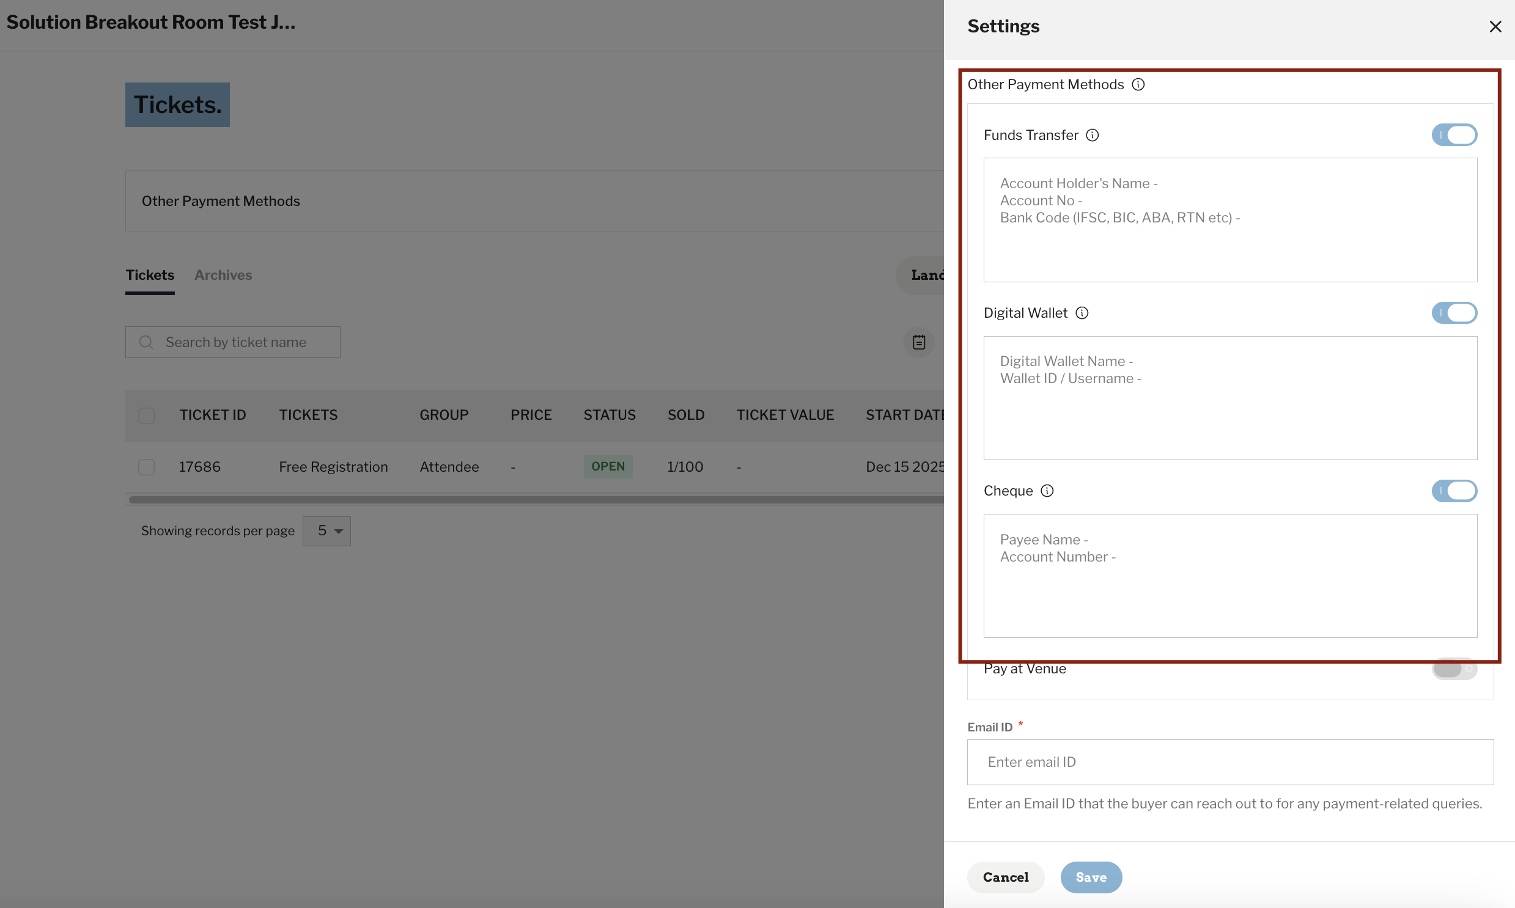Viewport: 1515px width, 908px height.
Task: Enable the Pay at Venue toggle
Action: point(1454,669)
